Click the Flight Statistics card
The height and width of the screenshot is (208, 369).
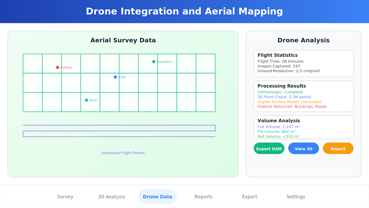[x=304, y=63]
